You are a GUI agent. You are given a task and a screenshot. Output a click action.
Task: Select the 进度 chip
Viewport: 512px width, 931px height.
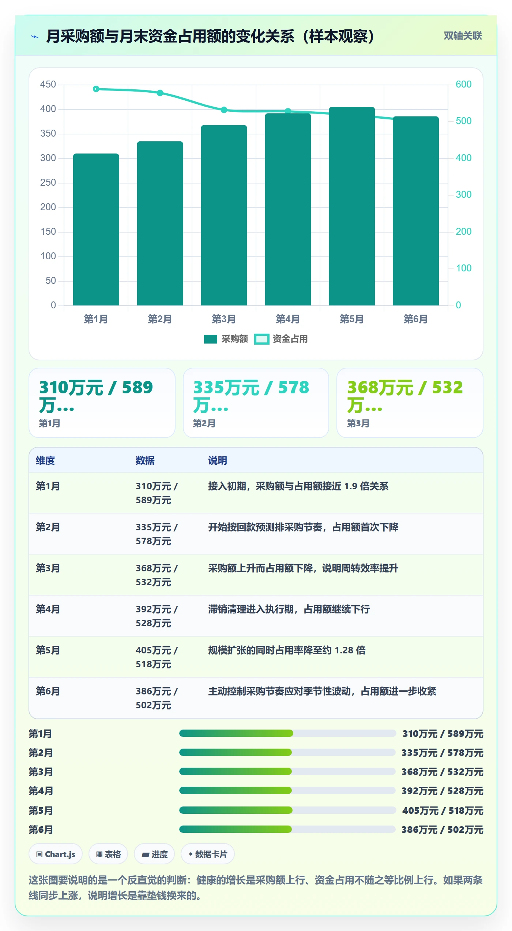click(x=154, y=854)
